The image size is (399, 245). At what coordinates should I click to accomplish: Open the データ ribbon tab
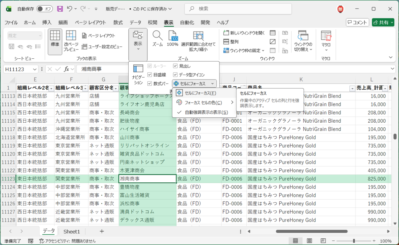135,23
